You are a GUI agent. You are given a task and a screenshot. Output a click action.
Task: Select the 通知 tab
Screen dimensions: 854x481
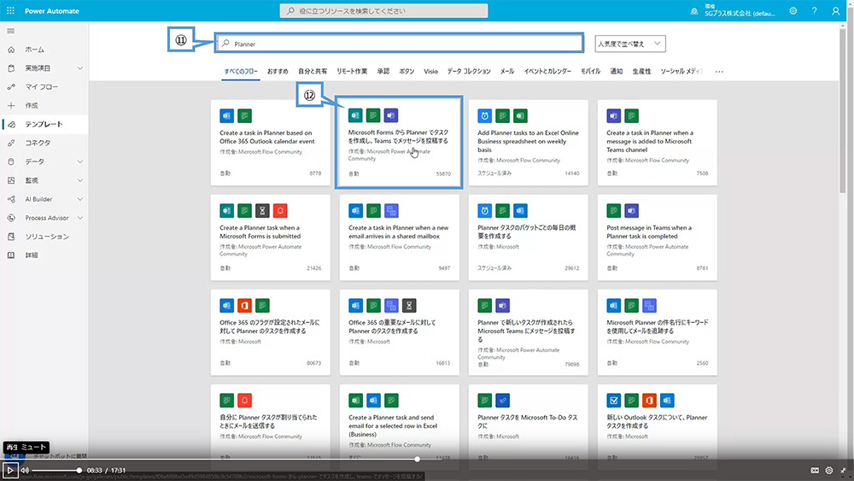click(x=616, y=72)
